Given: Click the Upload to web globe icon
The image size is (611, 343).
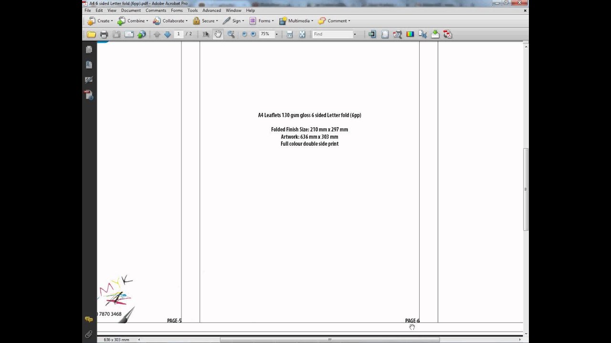Looking at the screenshot, I should (x=141, y=34).
